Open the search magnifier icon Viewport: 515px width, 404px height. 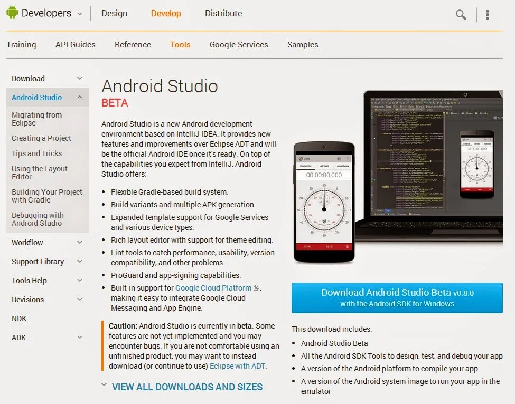click(461, 14)
